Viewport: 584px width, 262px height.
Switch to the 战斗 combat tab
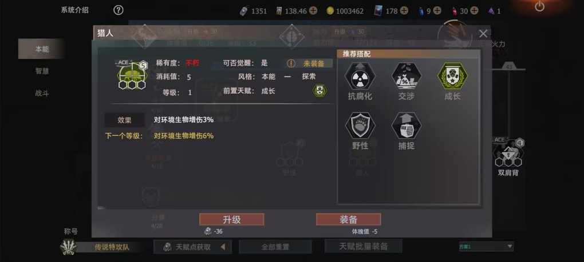point(41,93)
